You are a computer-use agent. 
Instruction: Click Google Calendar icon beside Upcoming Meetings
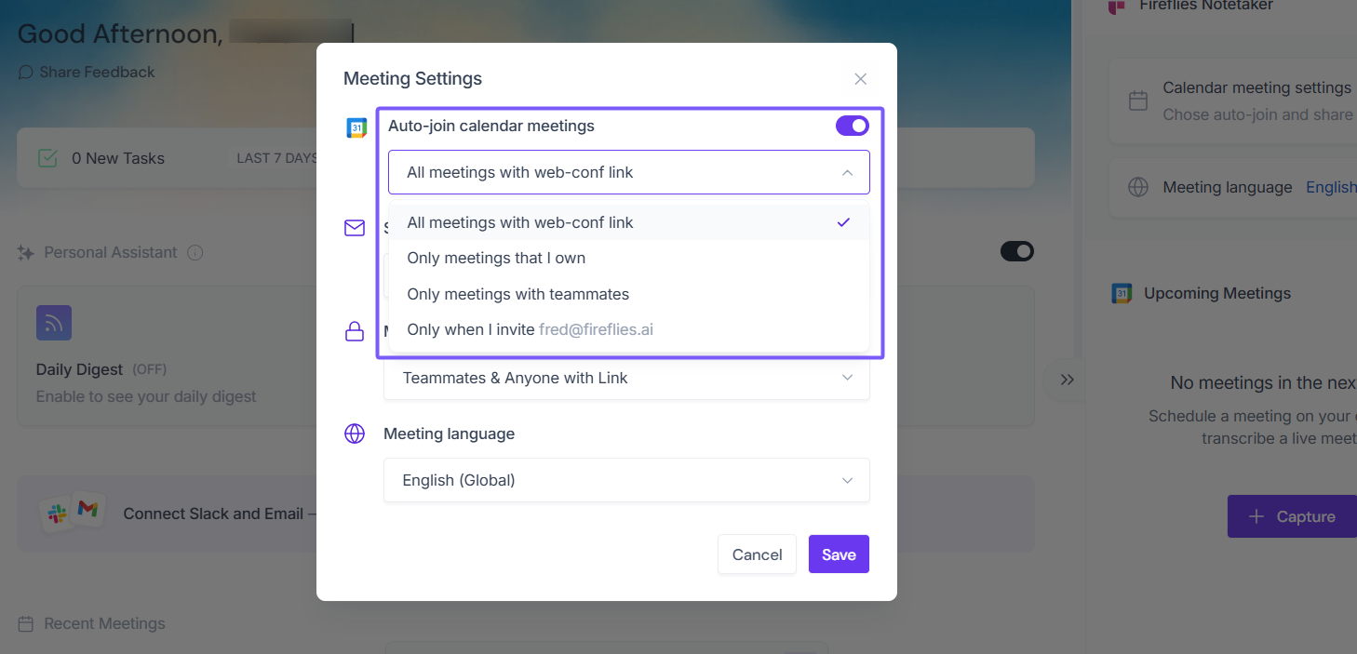tap(1122, 294)
